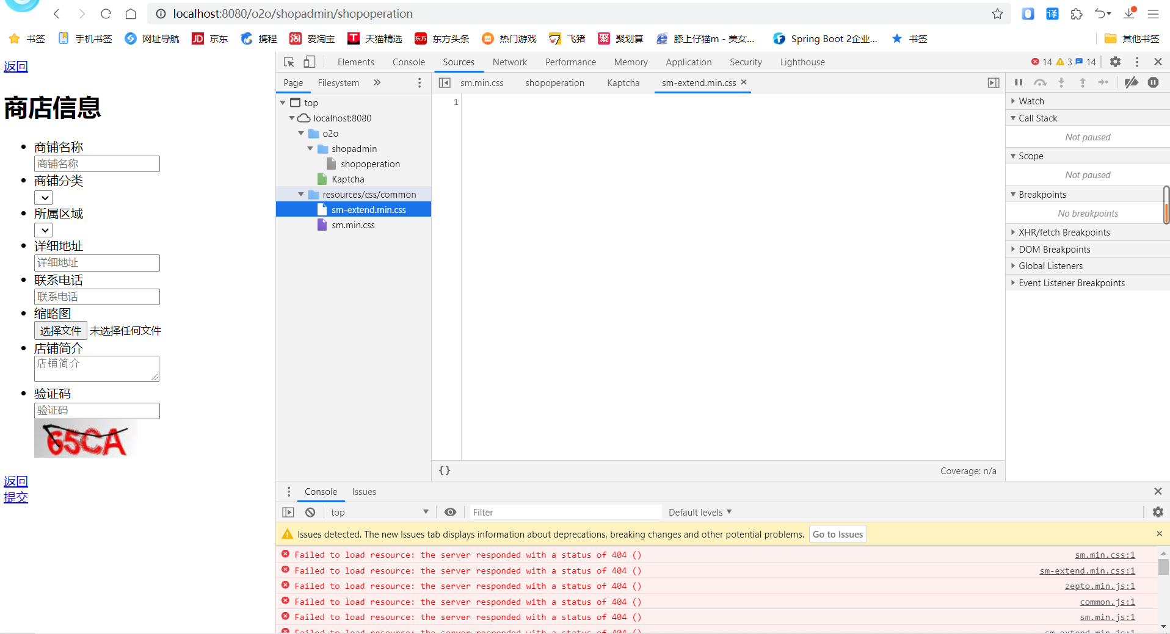Select sm.min.css in file tree
Image resolution: width=1170 pixels, height=634 pixels.
353,225
